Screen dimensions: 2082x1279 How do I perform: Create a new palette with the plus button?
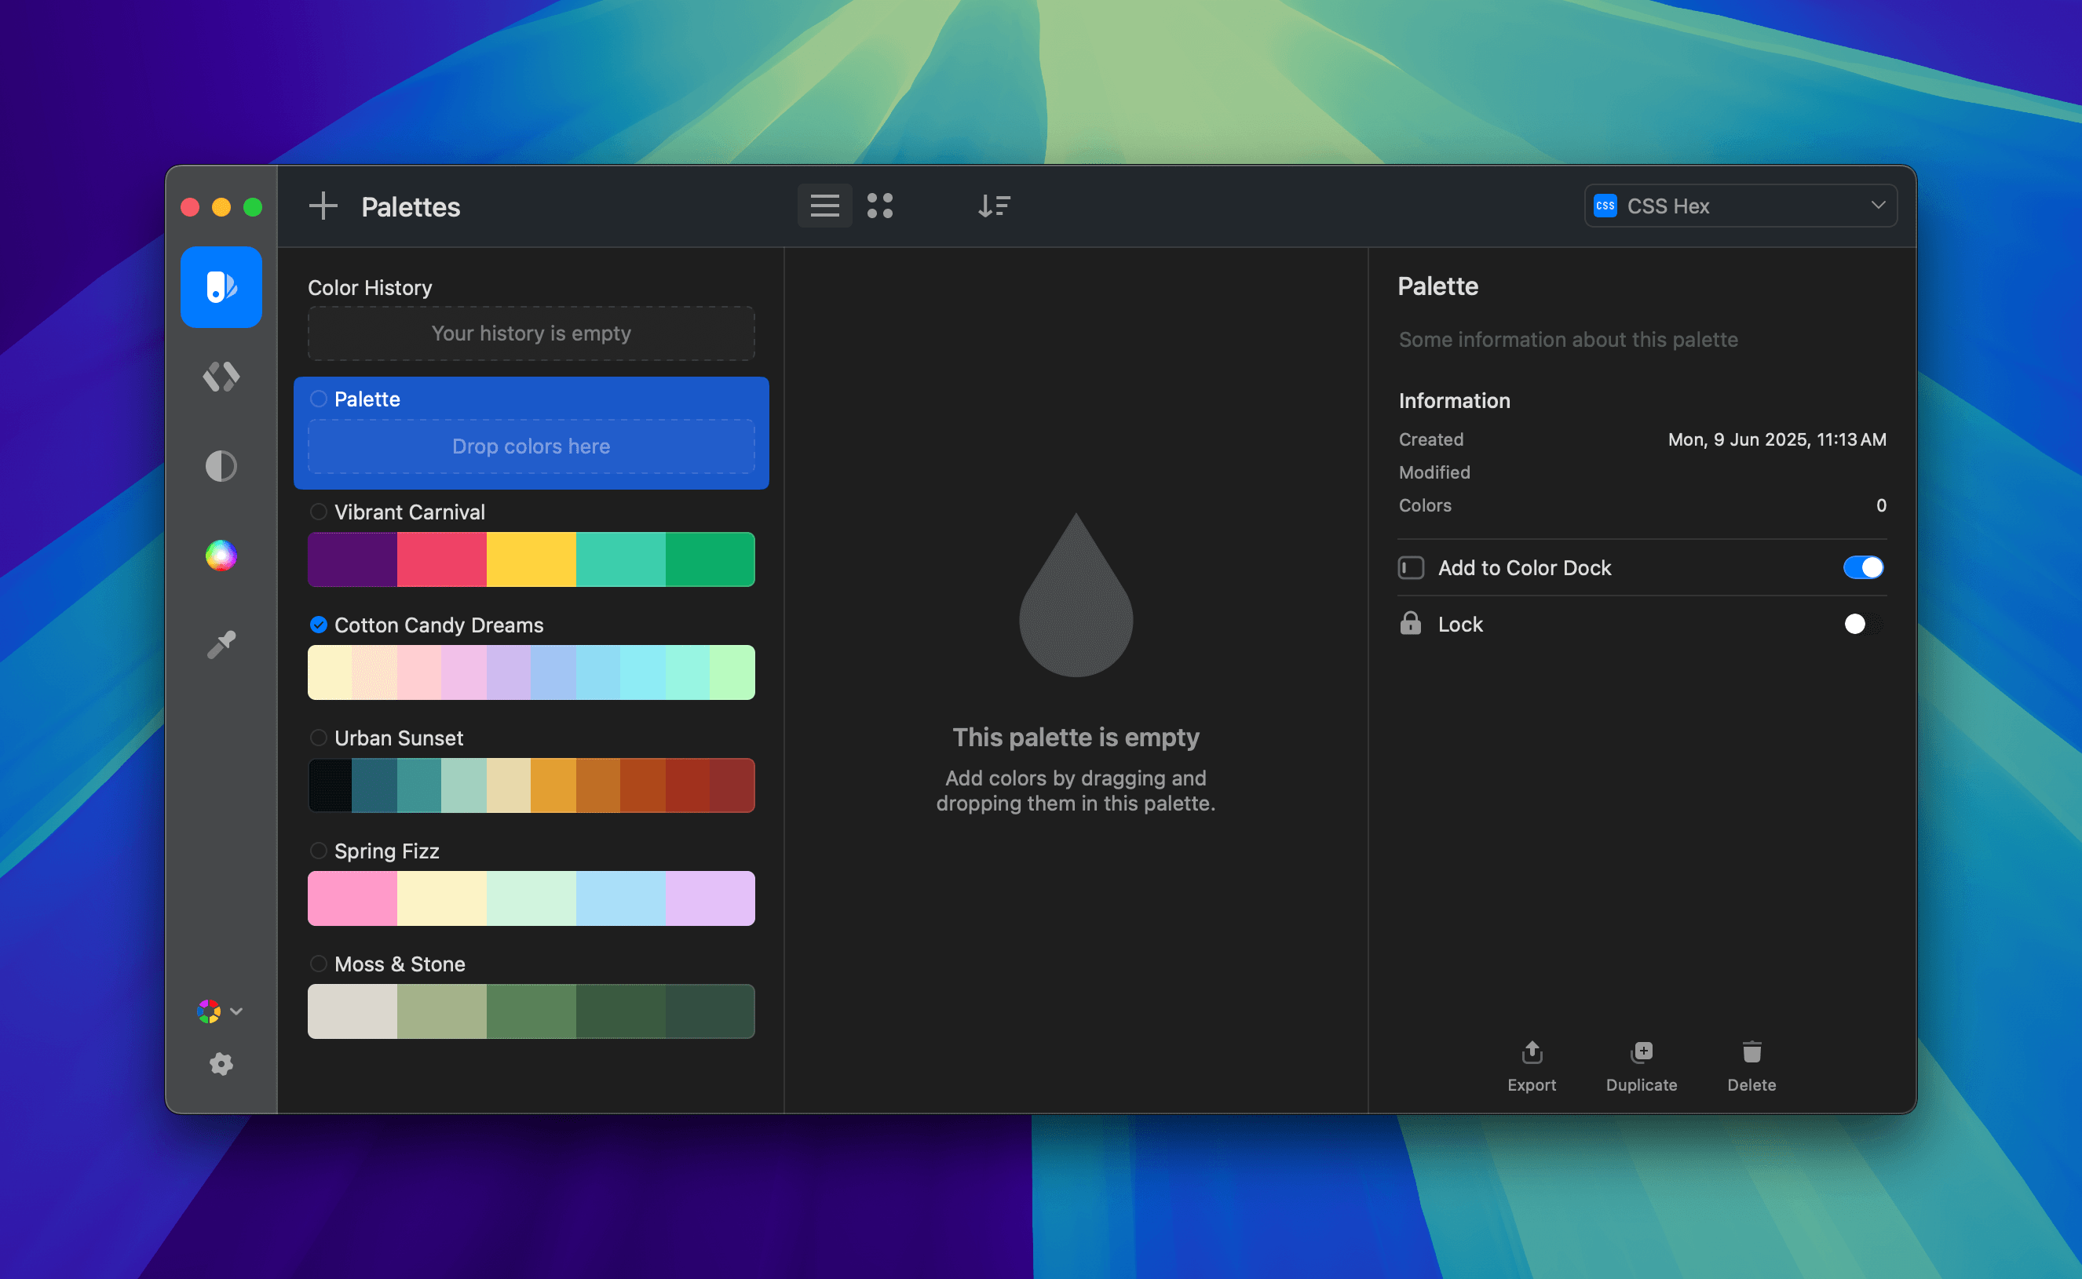tap(323, 206)
